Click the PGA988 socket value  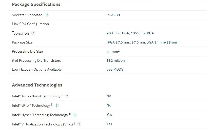coord(113,15)
